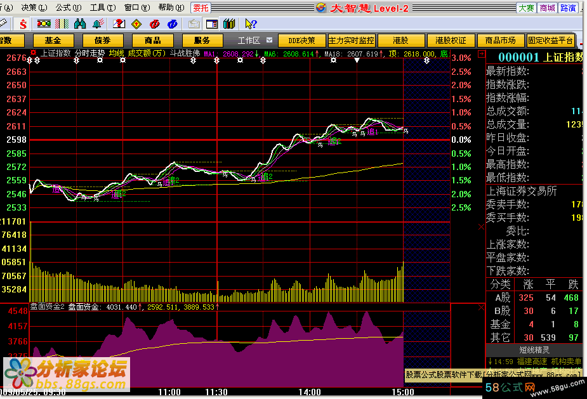Click the 14:00 time axis label
Screen dimensions: 587x399
[x=310, y=392]
